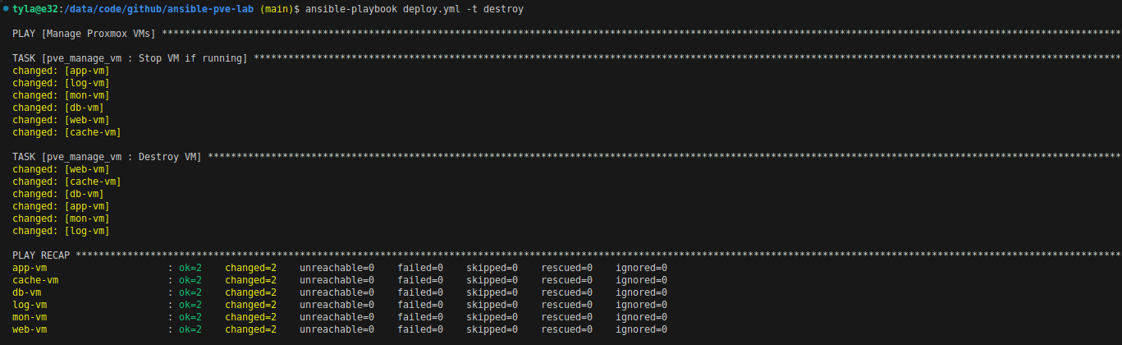Click unreachable=0 on the mon-vm recap row
The image size is (1122, 345).
tap(337, 317)
